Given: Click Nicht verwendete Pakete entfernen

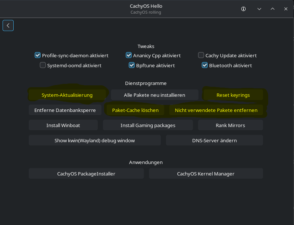Looking at the screenshot, I should (x=216, y=110).
